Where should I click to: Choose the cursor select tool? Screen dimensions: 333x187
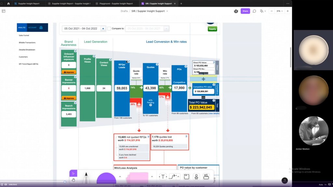[73, 173]
